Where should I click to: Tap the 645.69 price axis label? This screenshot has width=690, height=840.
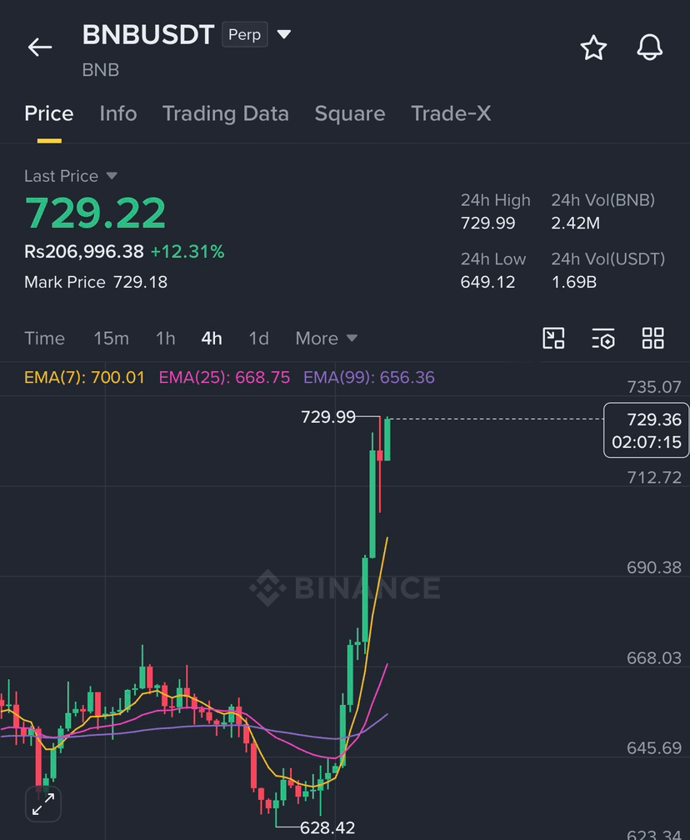tap(654, 748)
